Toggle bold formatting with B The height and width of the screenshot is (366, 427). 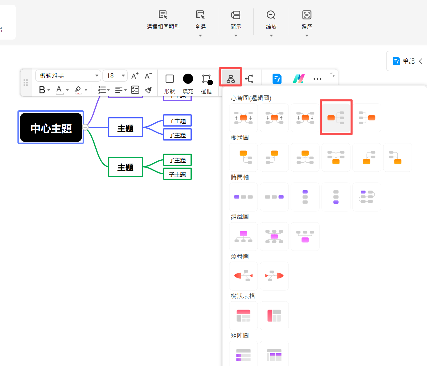point(42,90)
